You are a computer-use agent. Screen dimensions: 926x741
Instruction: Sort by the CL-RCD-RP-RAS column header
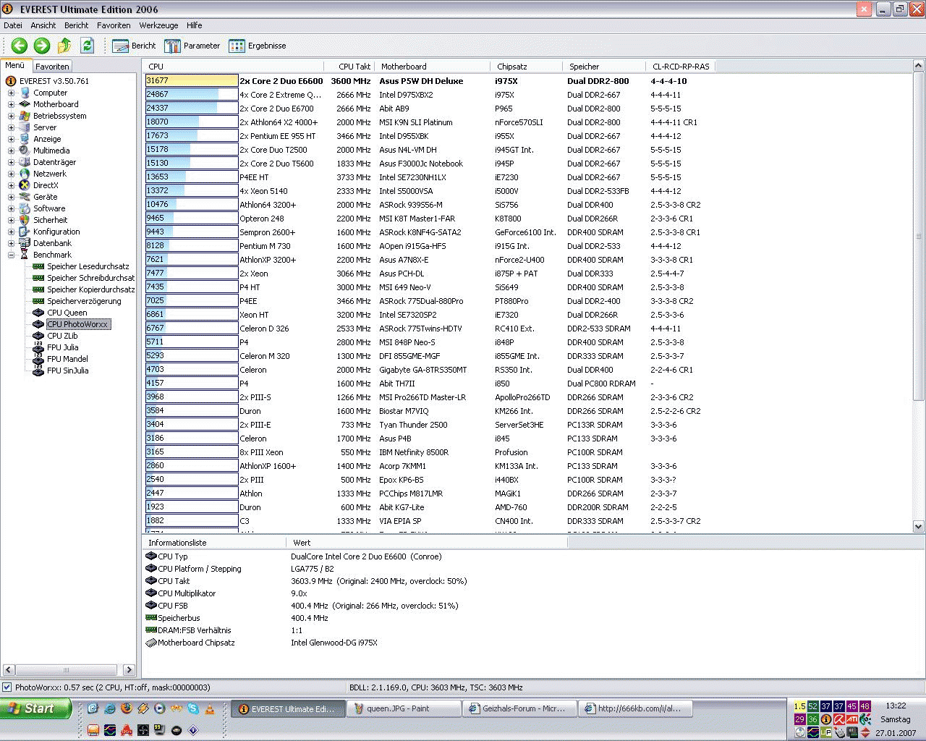pos(680,67)
